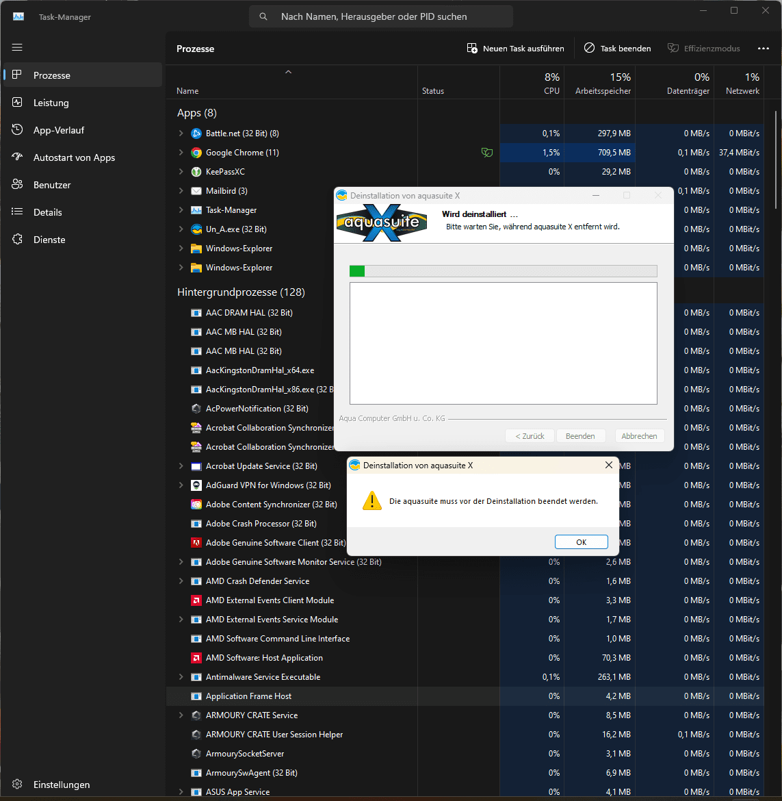Click AMD External Events Client Module icon
This screenshot has height=801, width=782.
point(196,600)
